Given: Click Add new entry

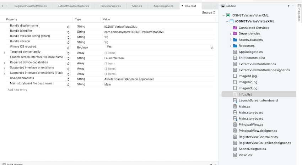Looking at the screenshot, I should click(17, 90).
